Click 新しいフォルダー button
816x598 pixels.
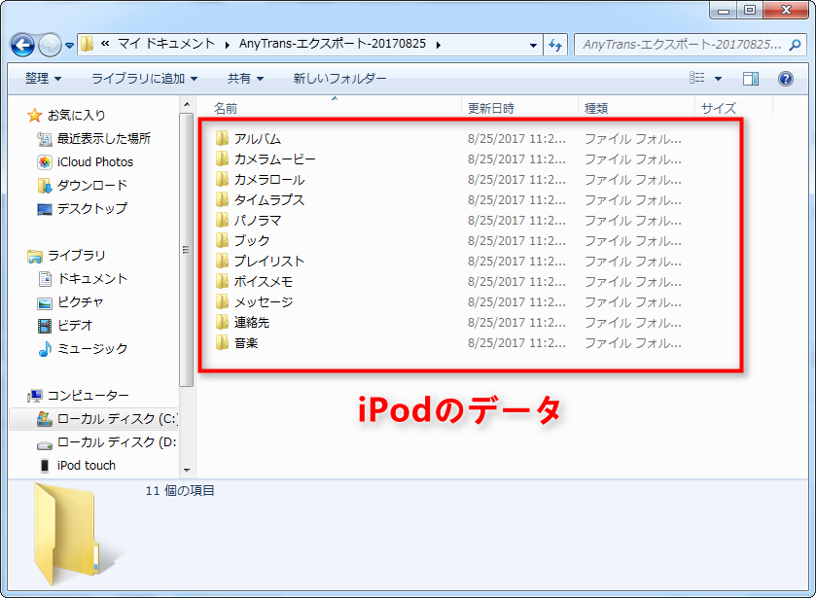[x=339, y=78]
